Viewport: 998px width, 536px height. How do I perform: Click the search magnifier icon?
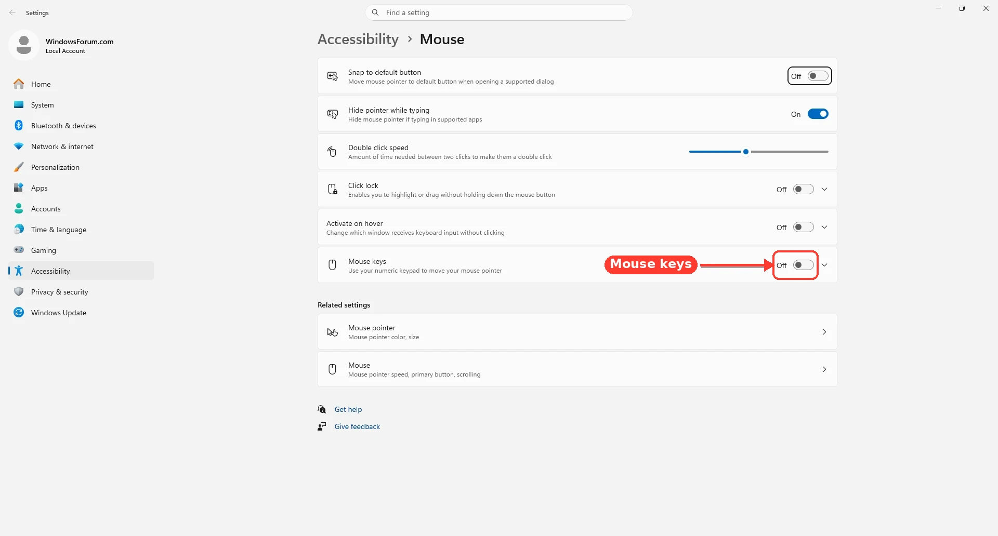(375, 12)
